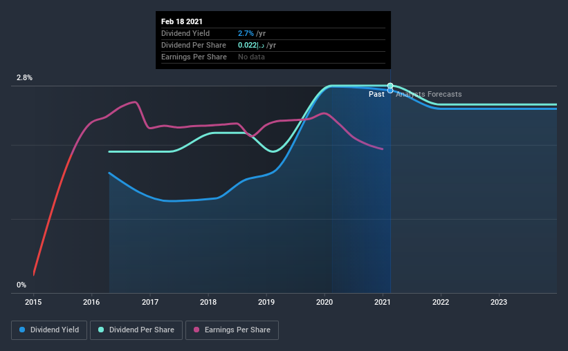Click the 0% y-axis label
Viewport: 568px width, 351px height.
tap(21, 285)
